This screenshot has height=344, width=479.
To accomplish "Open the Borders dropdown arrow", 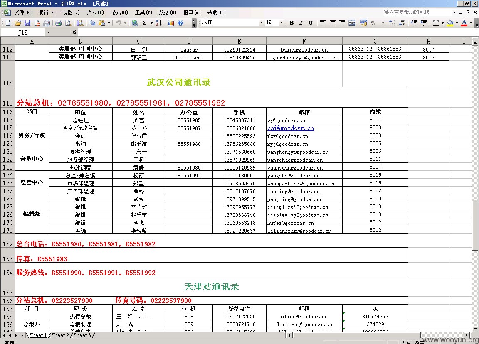I will pos(443,23).
